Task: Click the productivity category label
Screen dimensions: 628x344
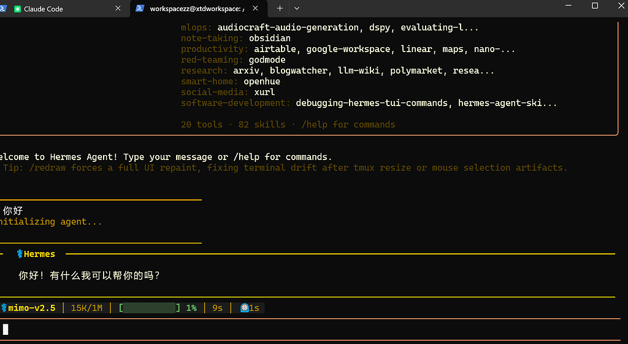Action: tap(215, 49)
